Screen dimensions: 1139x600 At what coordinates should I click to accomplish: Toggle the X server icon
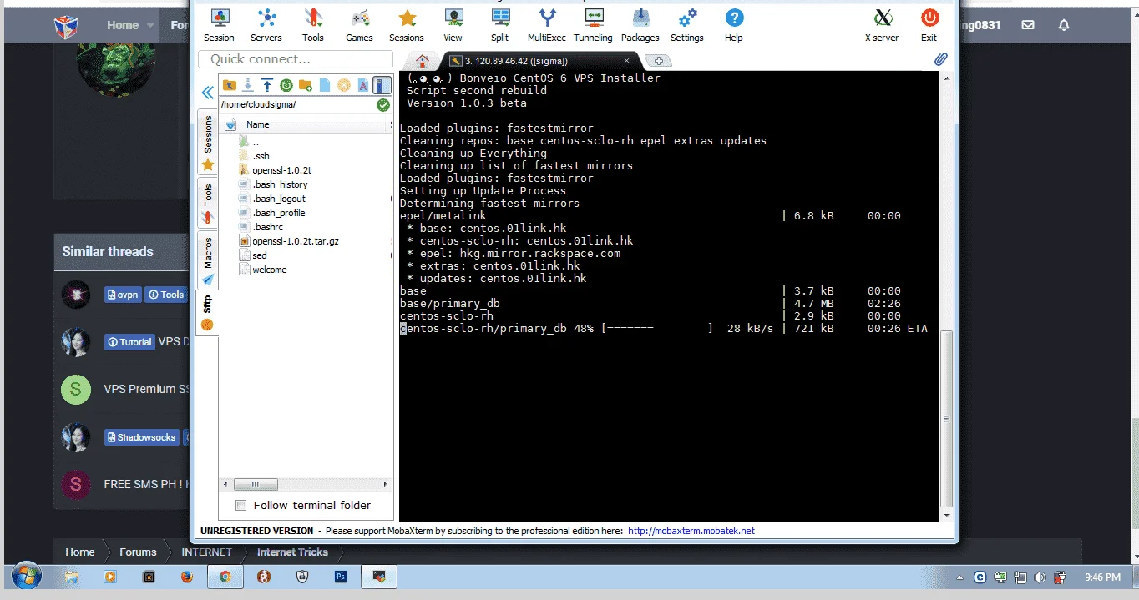[882, 25]
